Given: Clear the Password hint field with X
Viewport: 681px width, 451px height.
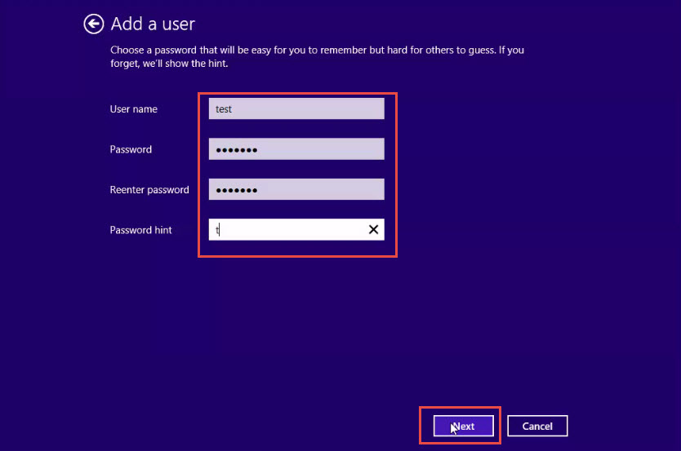Looking at the screenshot, I should click(x=373, y=229).
